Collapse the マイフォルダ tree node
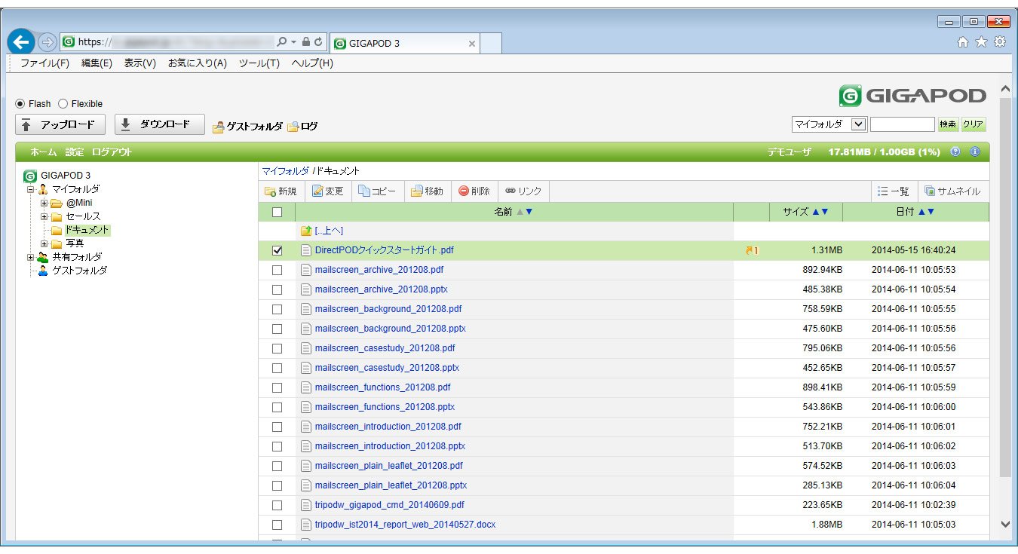 [31, 189]
